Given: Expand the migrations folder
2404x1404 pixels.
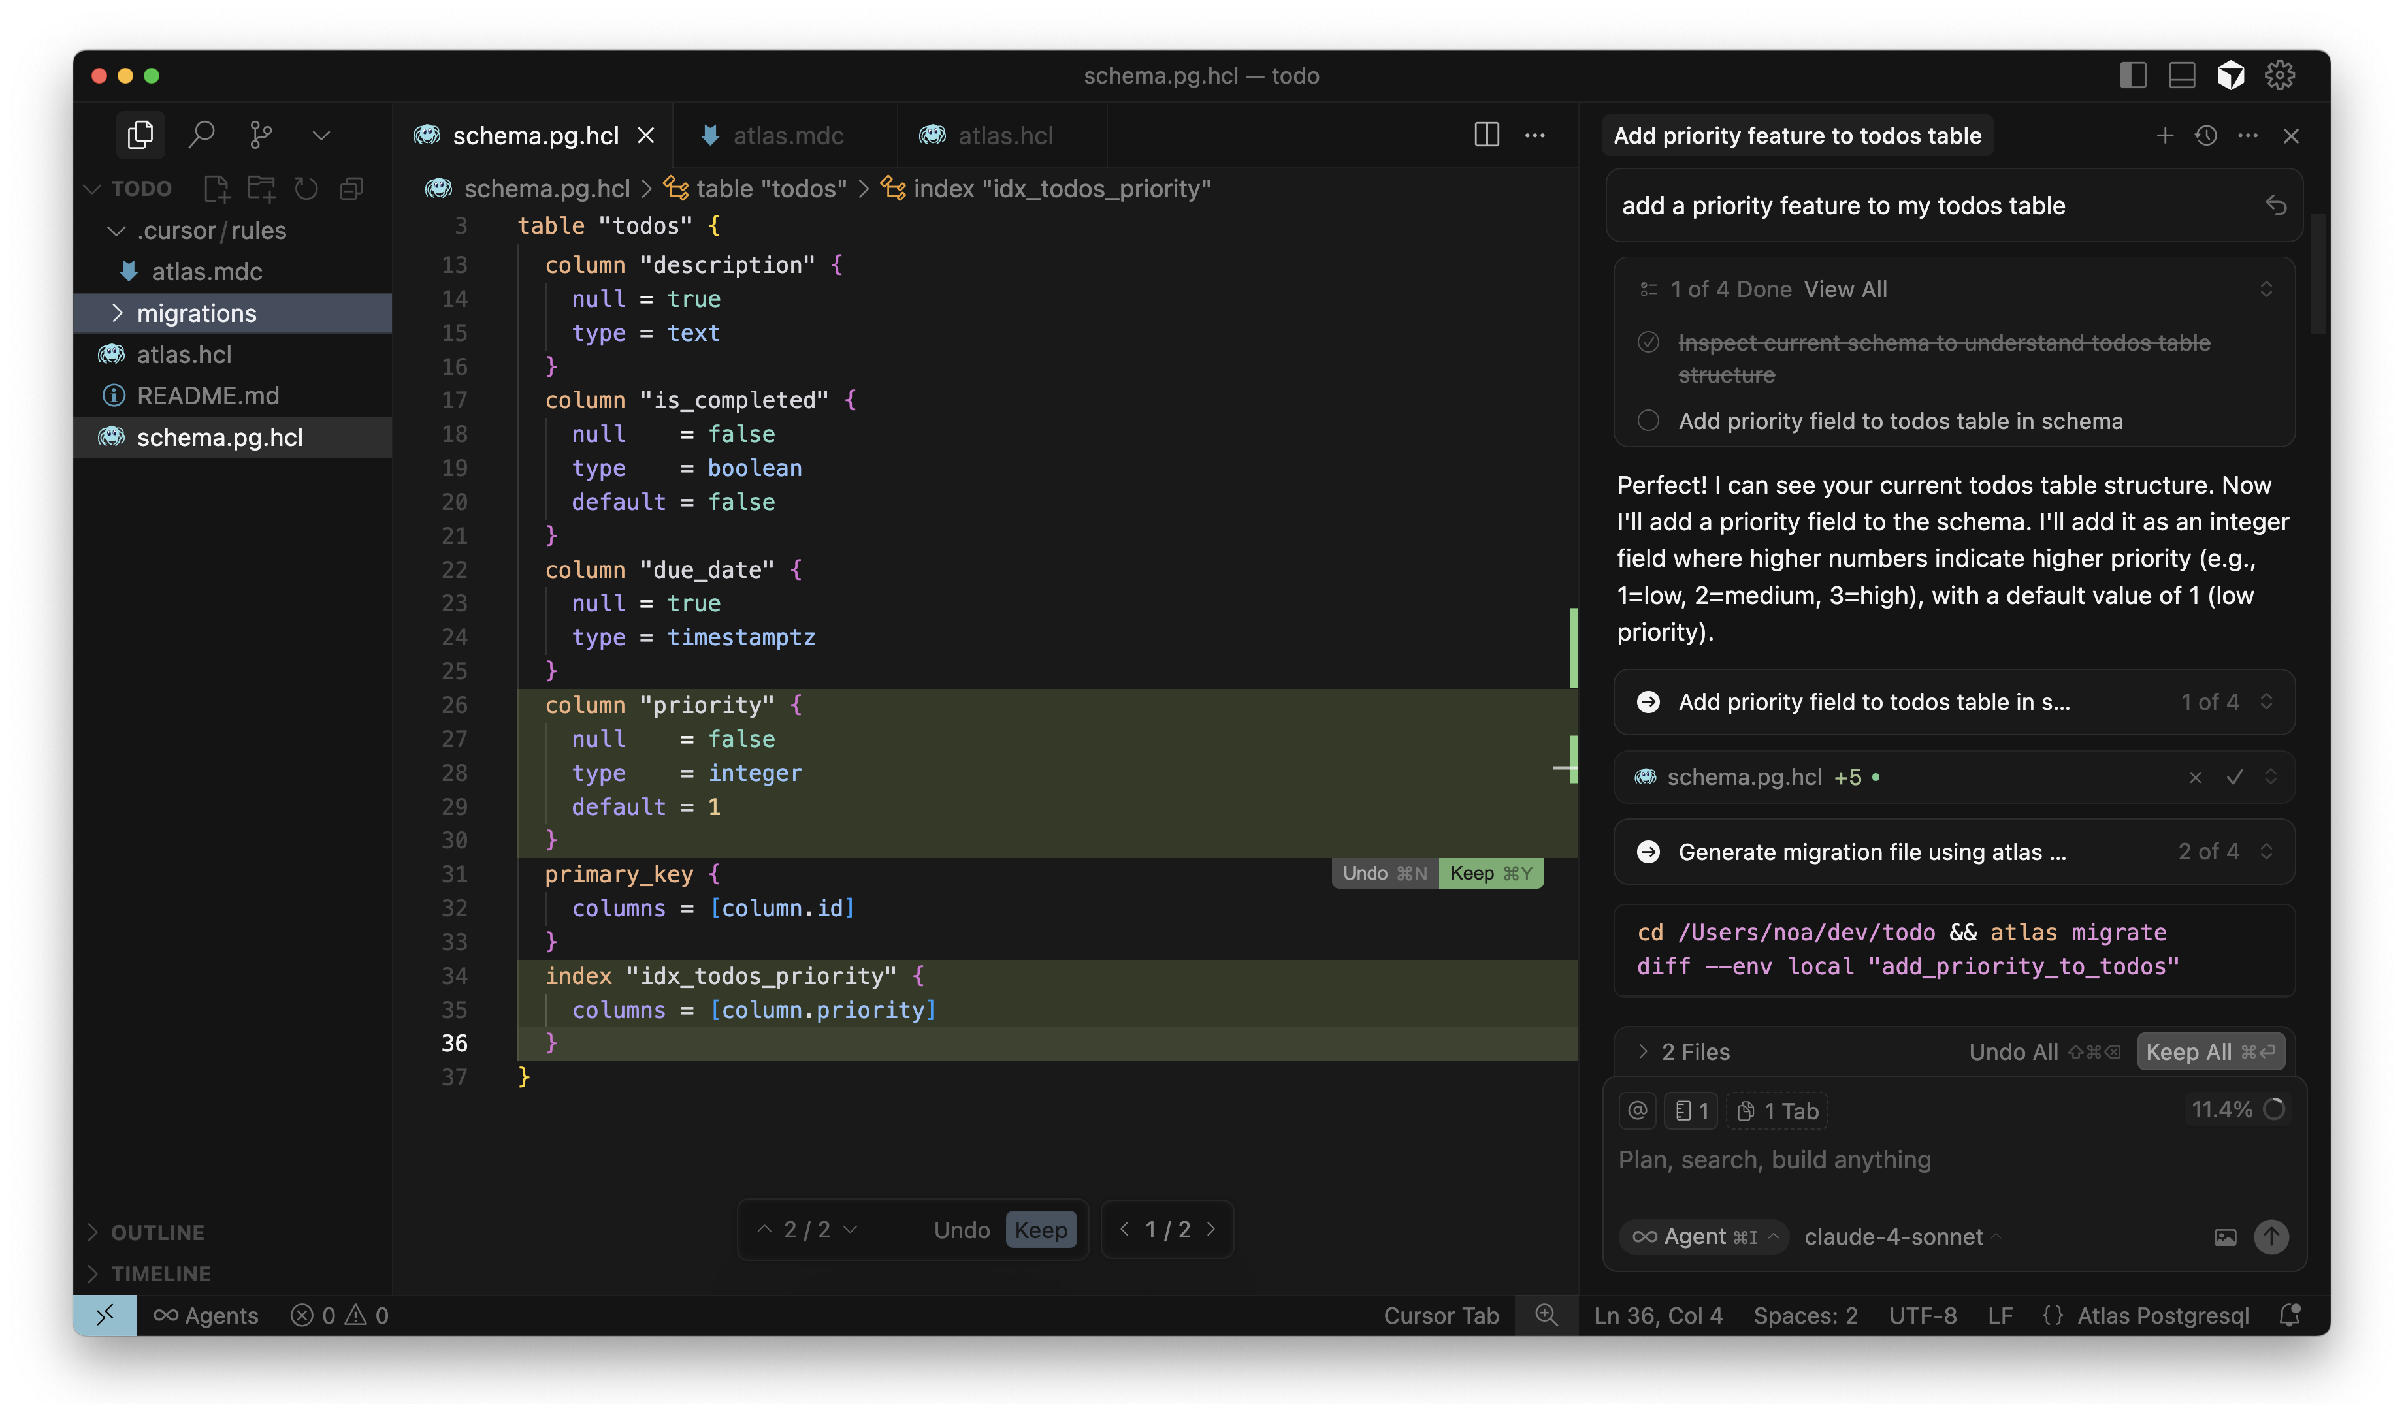Looking at the screenshot, I should [195, 313].
